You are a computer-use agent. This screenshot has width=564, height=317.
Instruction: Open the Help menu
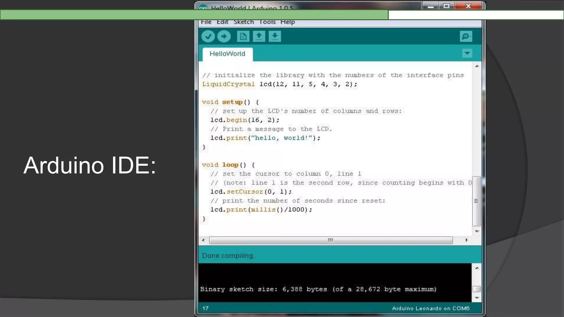[x=288, y=22]
